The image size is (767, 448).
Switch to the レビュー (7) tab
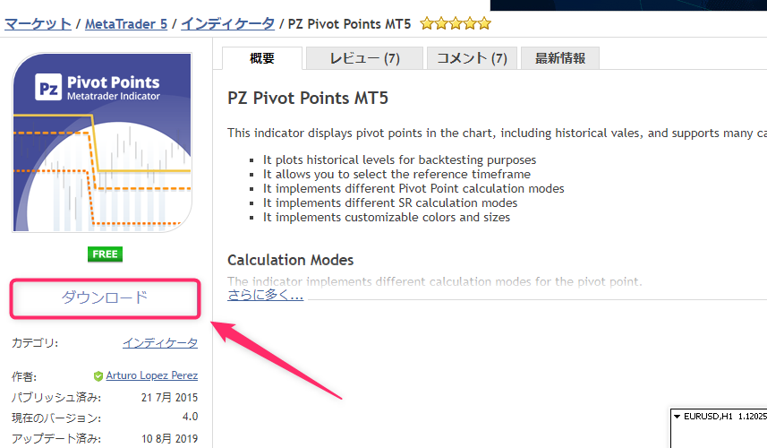[364, 58]
